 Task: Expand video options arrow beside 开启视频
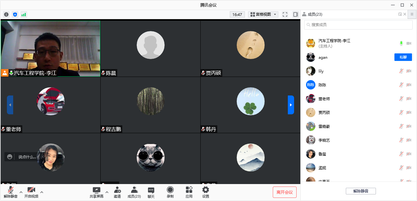pyautogui.click(x=42, y=192)
